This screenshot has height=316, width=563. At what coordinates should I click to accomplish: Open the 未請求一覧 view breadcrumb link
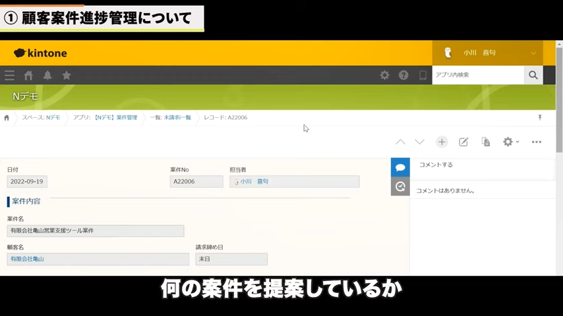pos(177,118)
